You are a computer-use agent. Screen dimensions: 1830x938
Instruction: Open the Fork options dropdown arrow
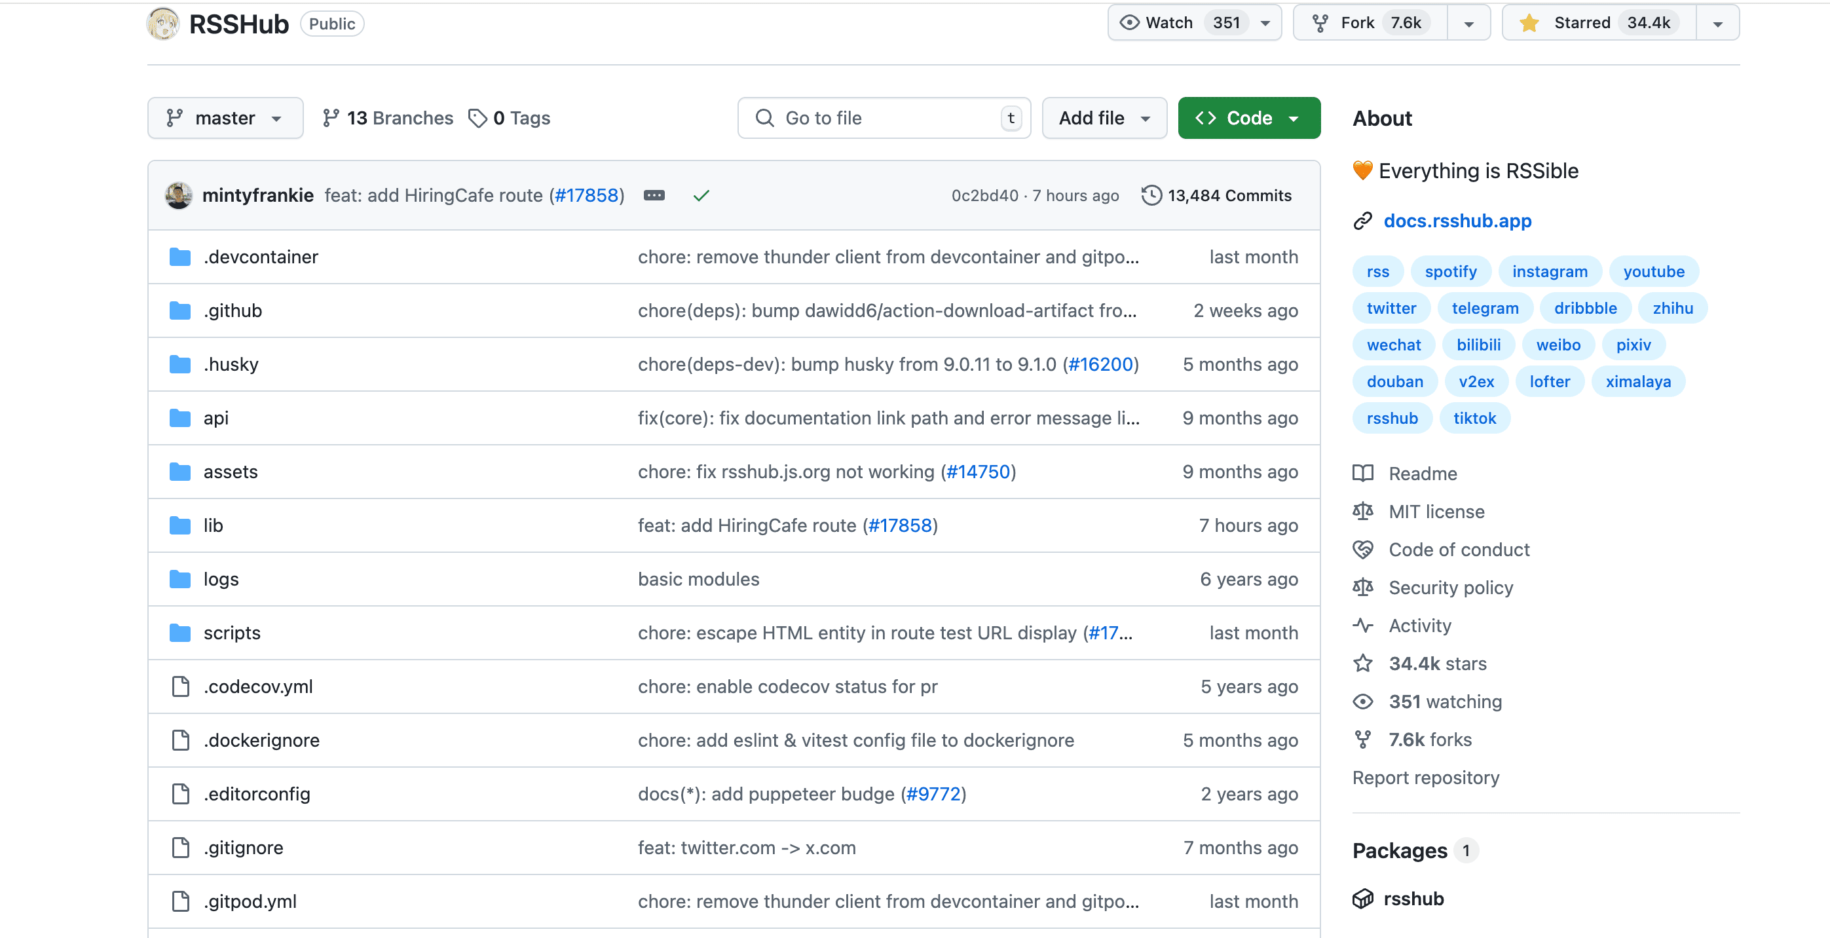[x=1468, y=23]
